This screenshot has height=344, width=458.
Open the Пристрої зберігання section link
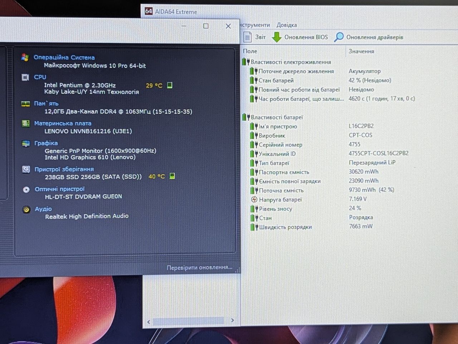(x=64, y=169)
